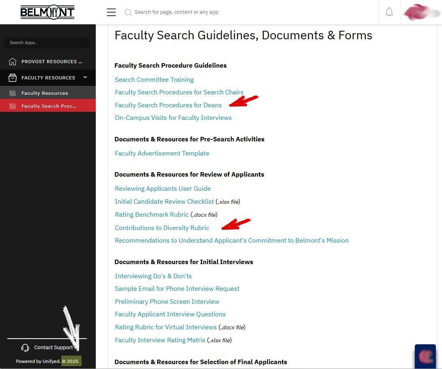Image resolution: width=442 pixels, height=369 pixels.
Task: Click the Faculty Resources box icon
Action: (x=13, y=78)
